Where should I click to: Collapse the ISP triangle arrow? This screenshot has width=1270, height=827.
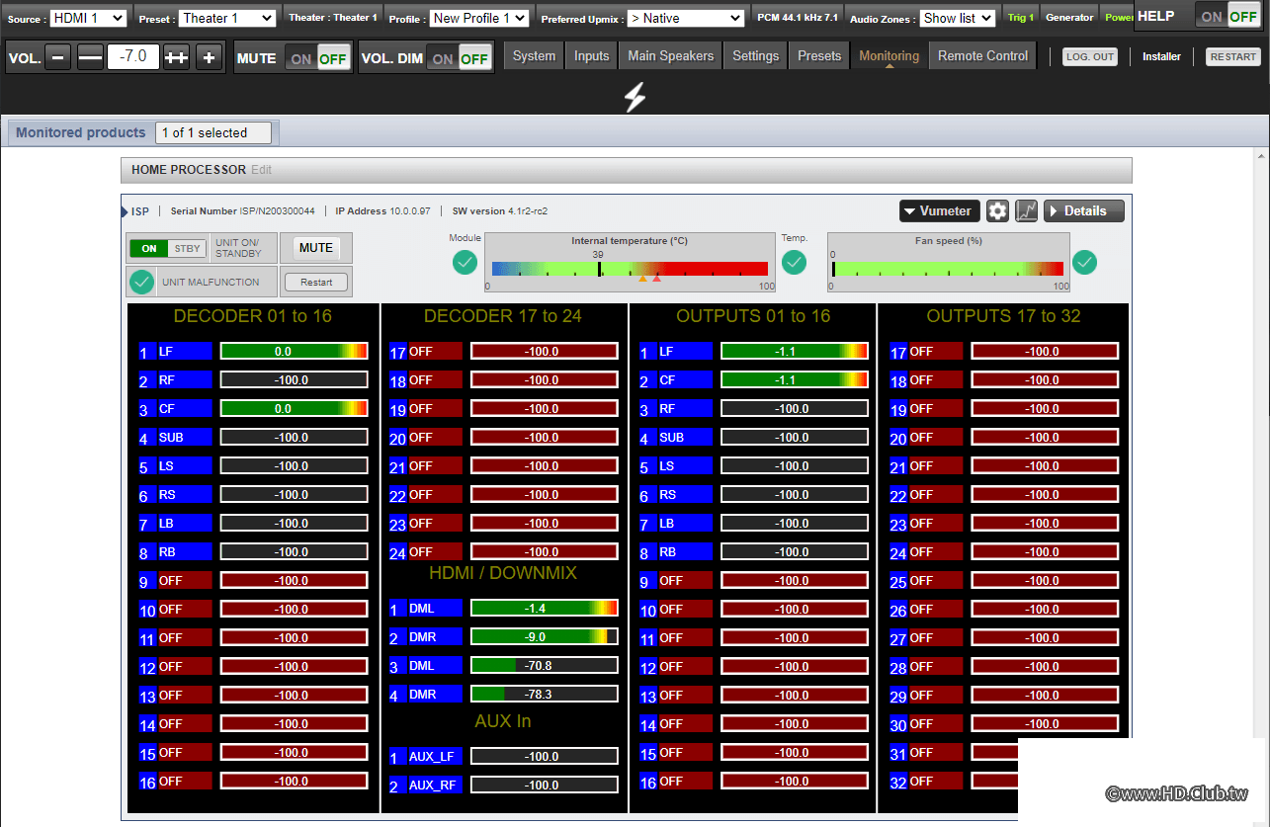pyautogui.click(x=125, y=210)
